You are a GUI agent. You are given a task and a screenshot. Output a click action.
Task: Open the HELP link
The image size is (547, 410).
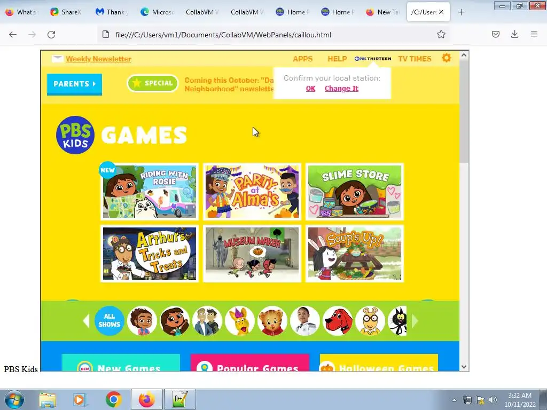337,59
